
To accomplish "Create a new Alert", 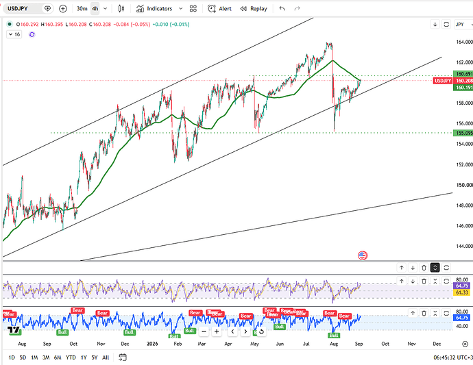I will (x=219, y=8).
